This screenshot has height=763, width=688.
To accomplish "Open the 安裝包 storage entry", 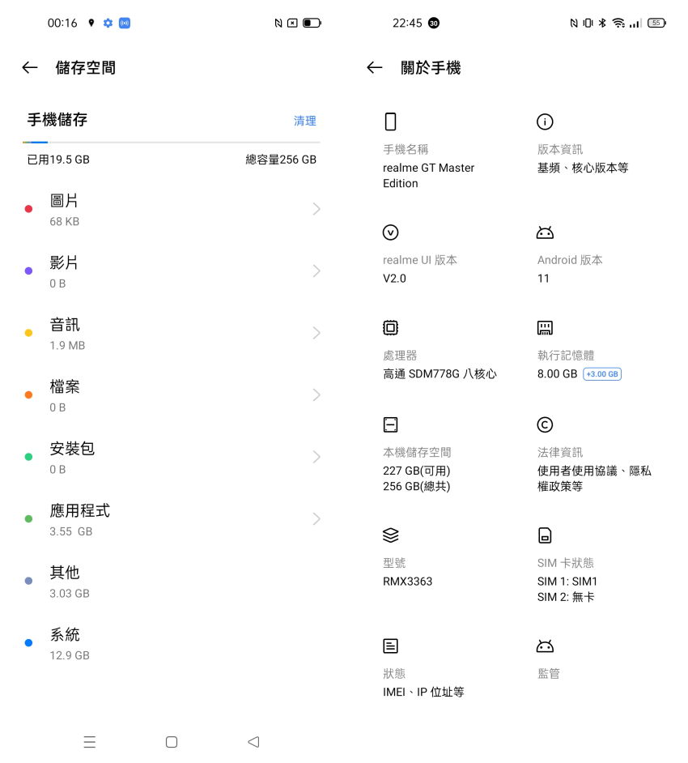I will [x=171, y=457].
